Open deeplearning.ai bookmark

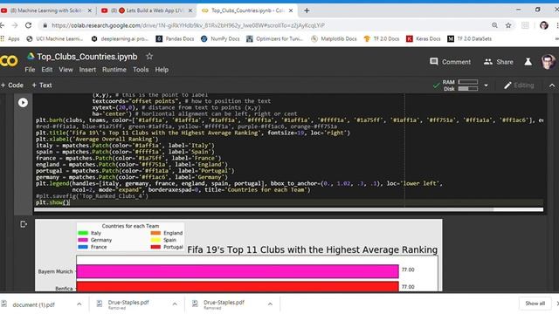(120, 38)
